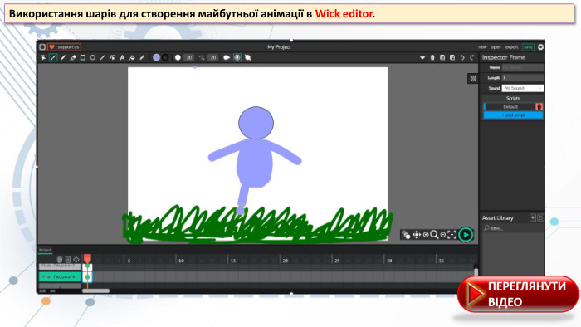Click the white brush size preview circle
581x327 pixels.
pos(178,57)
